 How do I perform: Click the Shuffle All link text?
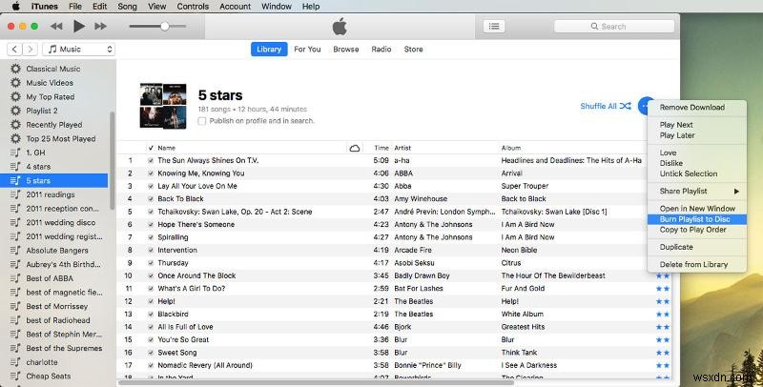pos(598,106)
